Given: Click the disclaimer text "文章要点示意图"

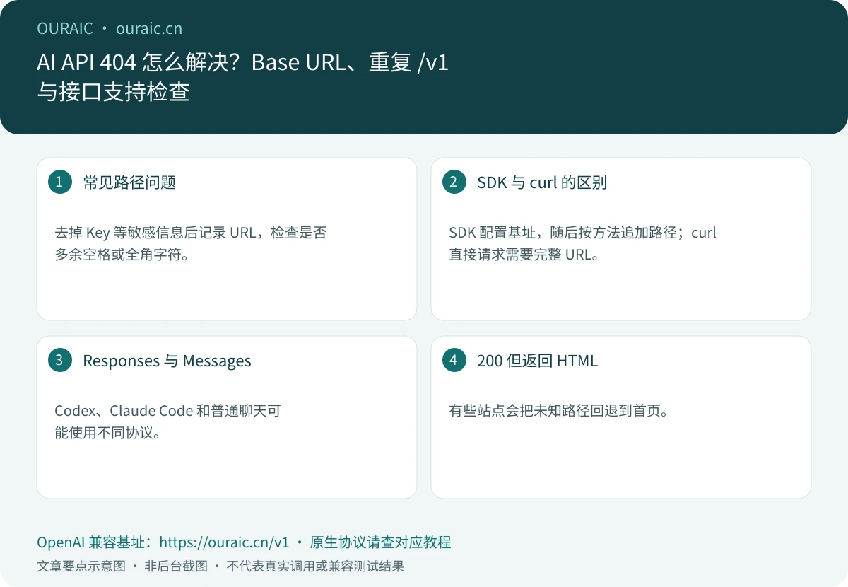Looking at the screenshot, I should coord(81,566).
